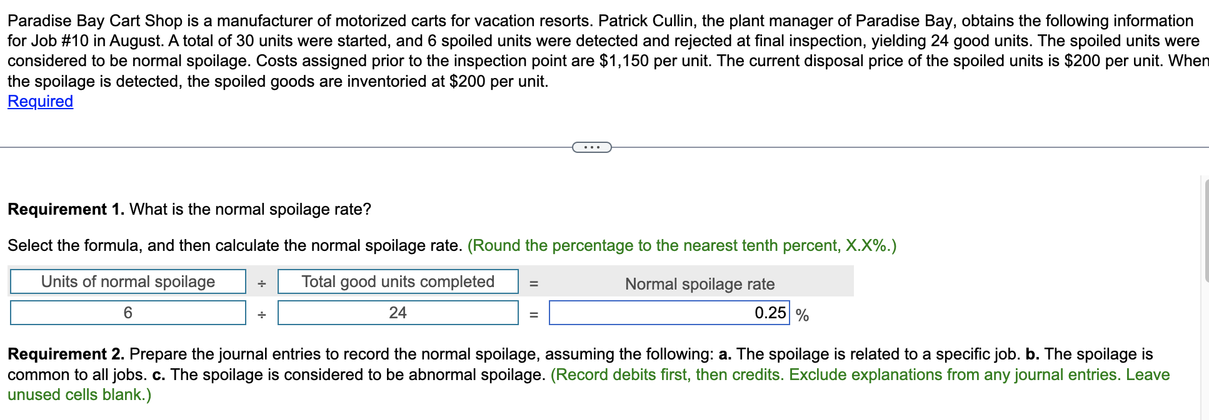Open the Required link

39,101
